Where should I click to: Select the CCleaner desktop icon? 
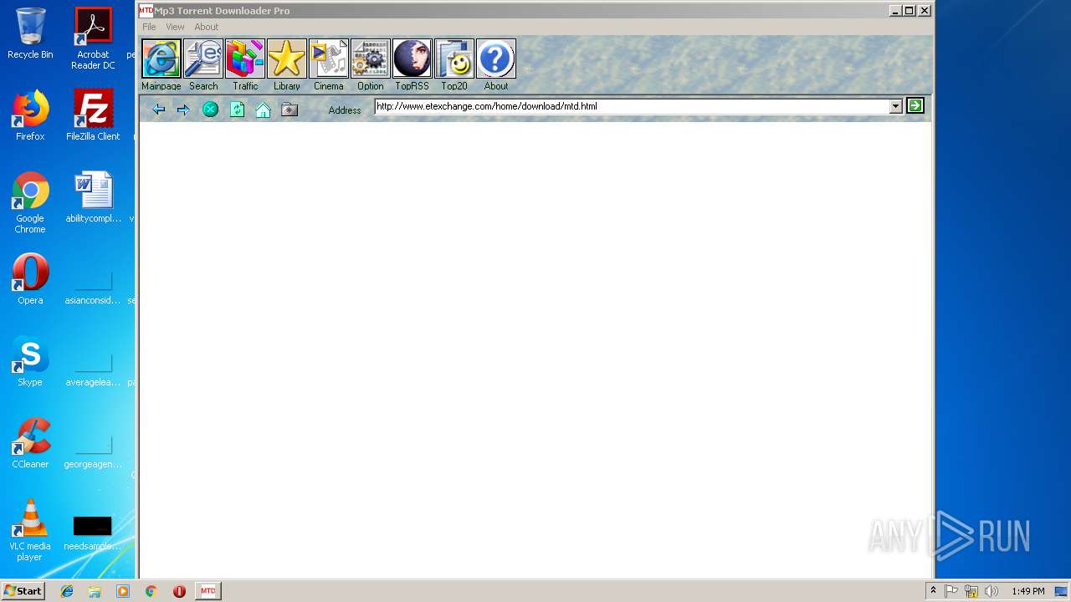tap(30, 443)
